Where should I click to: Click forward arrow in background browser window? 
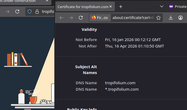click(8, 12)
